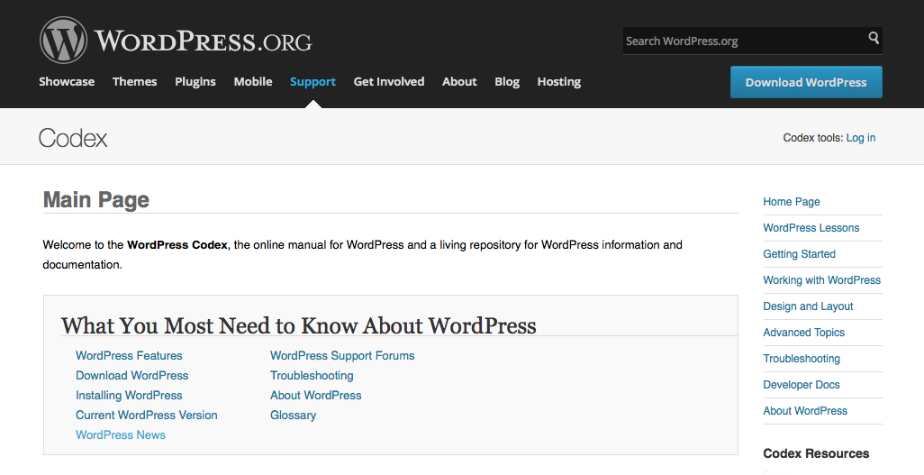Click the Download WordPress button
This screenshot has width=924, height=475.
[806, 82]
